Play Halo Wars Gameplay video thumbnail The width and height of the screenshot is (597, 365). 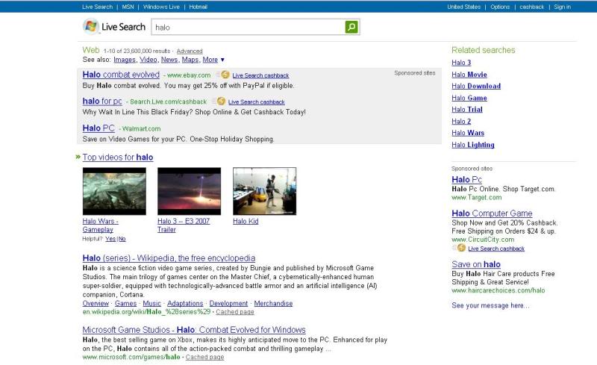coord(114,191)
